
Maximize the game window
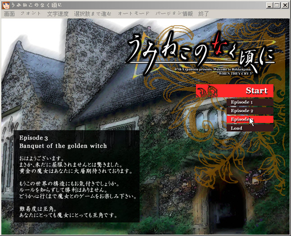(x=277, y=5)
